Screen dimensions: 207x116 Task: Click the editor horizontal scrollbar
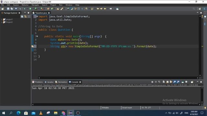click(x=118, y=78)
